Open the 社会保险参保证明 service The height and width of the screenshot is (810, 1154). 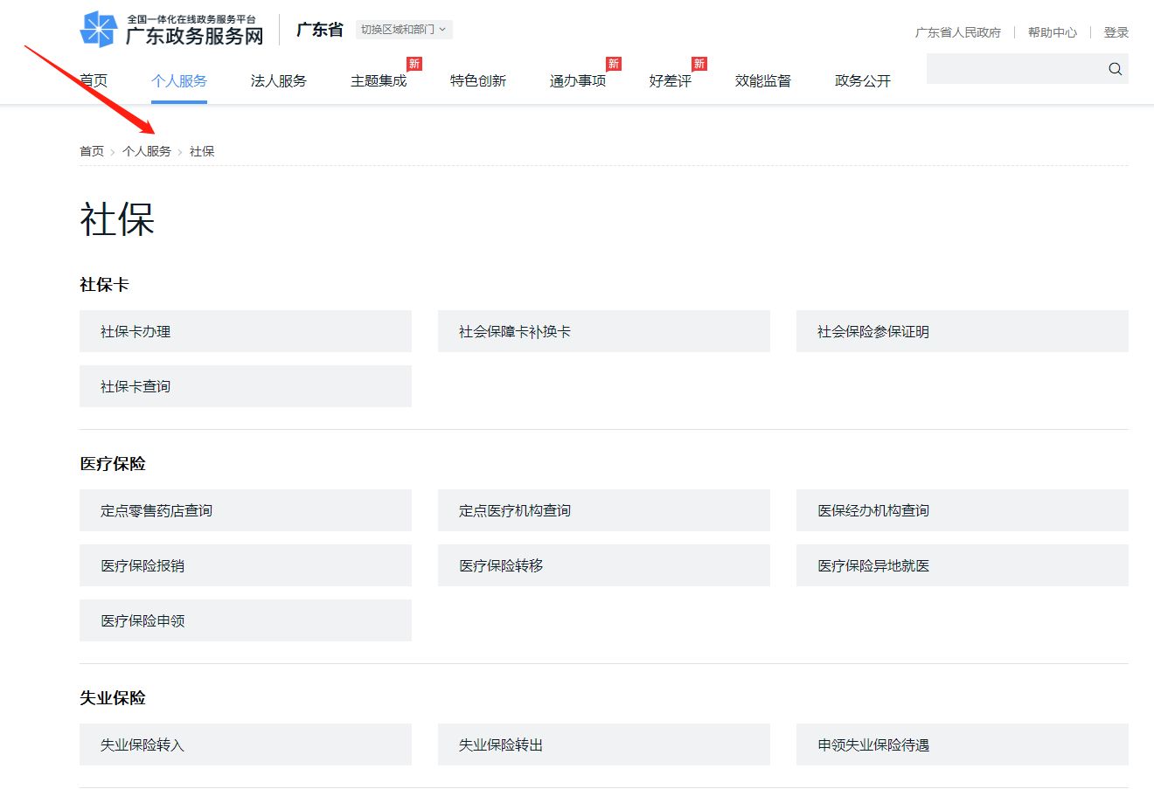(x=963, y=331)
